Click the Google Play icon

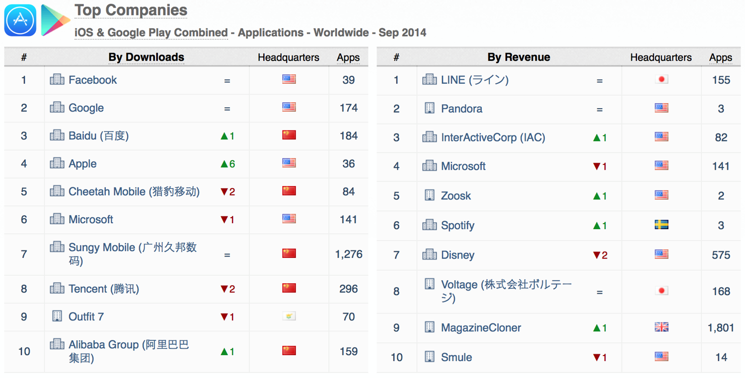(55, 20)
